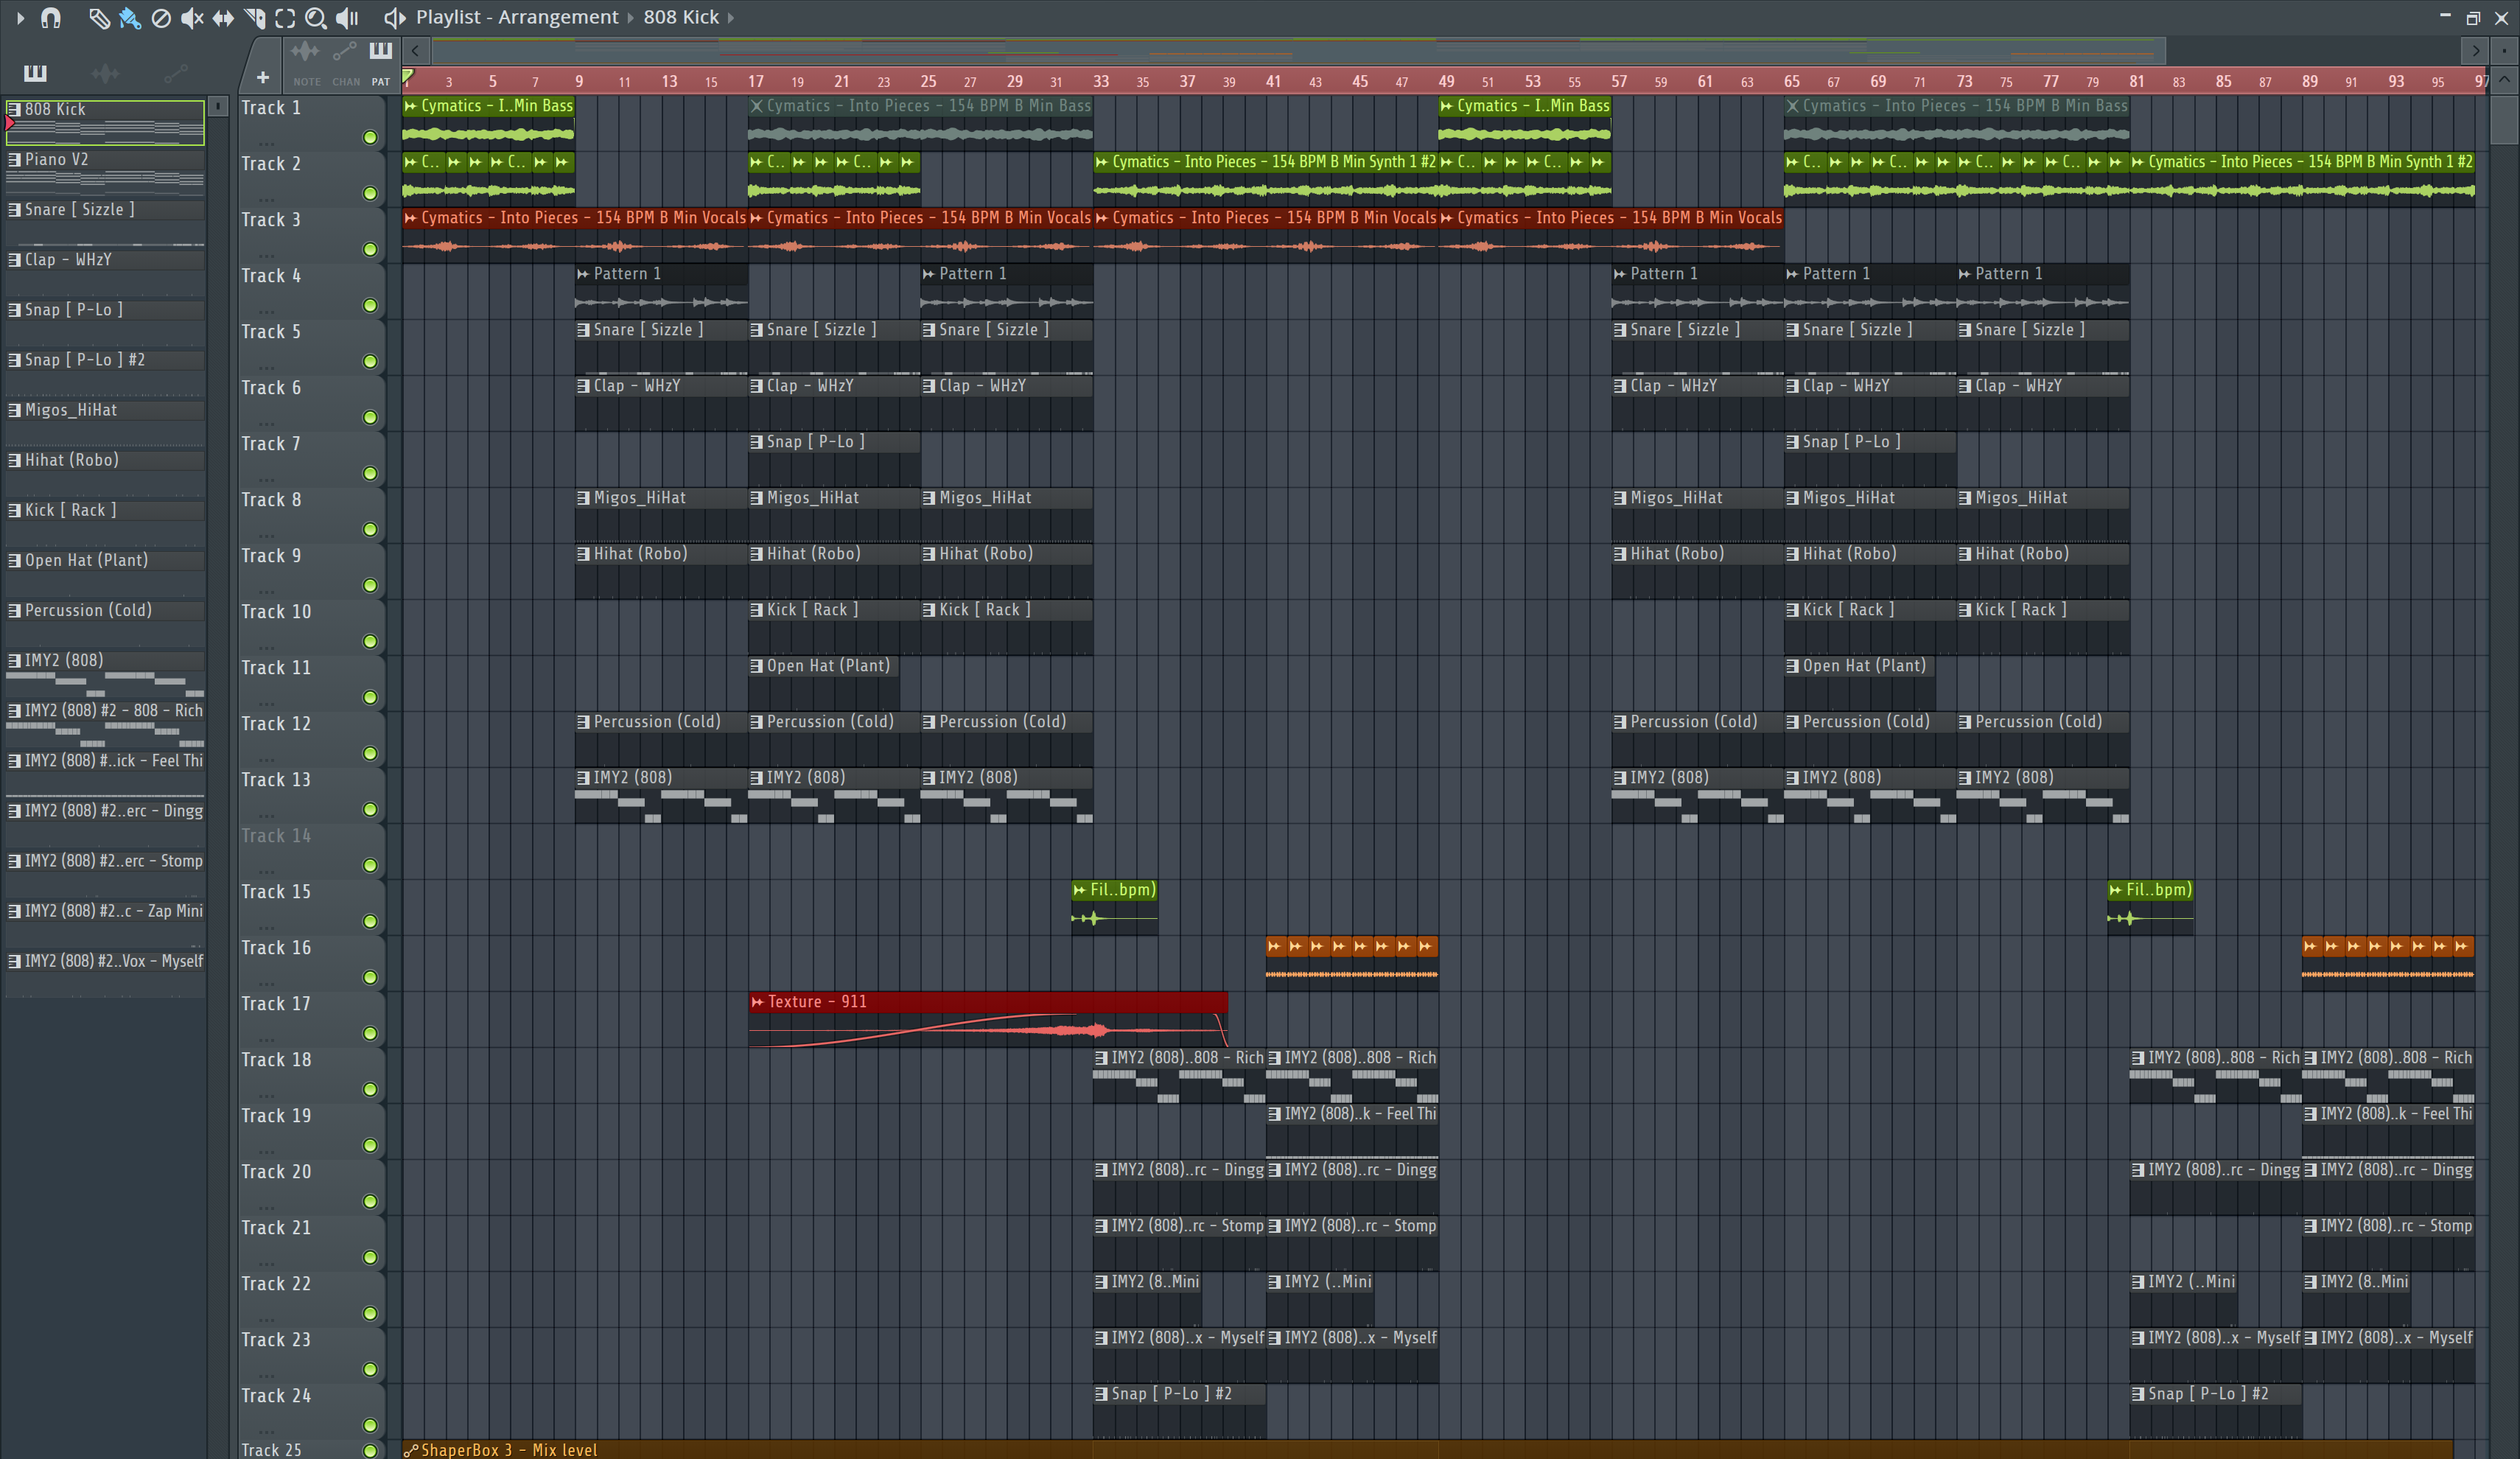Select the Slice tool
The width and height of the screenshot is (2520, 1459).
[x=254, y=18]
